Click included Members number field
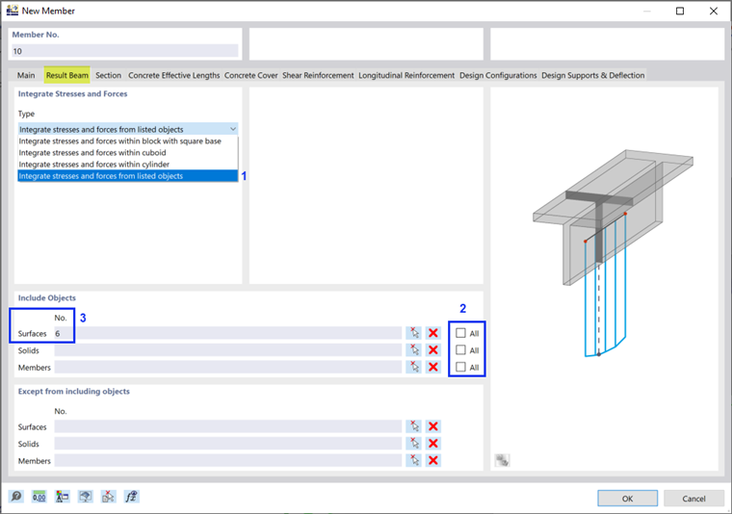The width and height of the screenshot is (732, 514). (x=228, y=367)
